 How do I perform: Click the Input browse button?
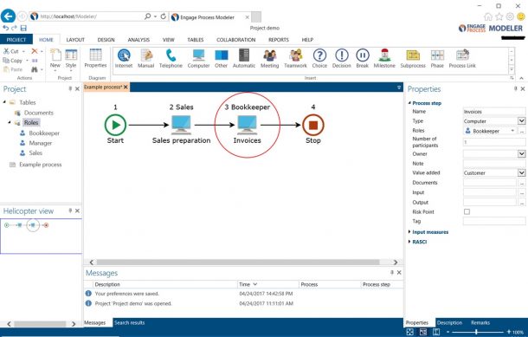click(x=522, y=192)
